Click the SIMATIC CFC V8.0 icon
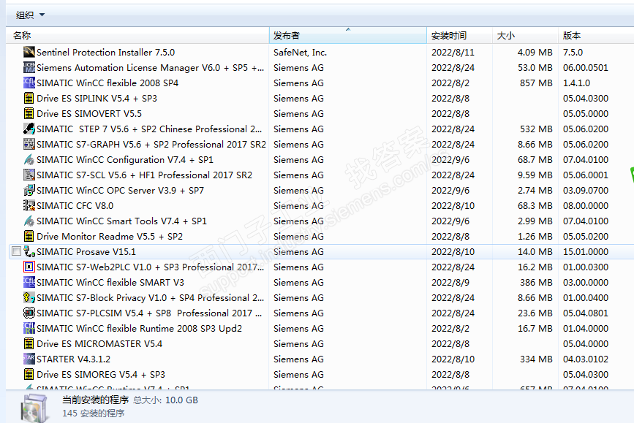This screenshot has width=634, height=423. (29, 205)
